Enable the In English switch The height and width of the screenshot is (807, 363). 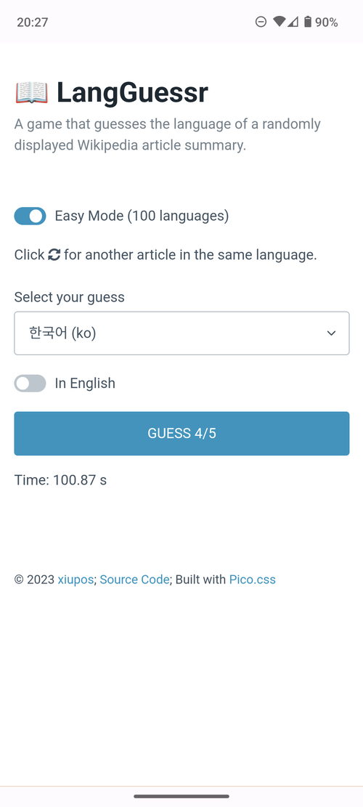(30, 384)
